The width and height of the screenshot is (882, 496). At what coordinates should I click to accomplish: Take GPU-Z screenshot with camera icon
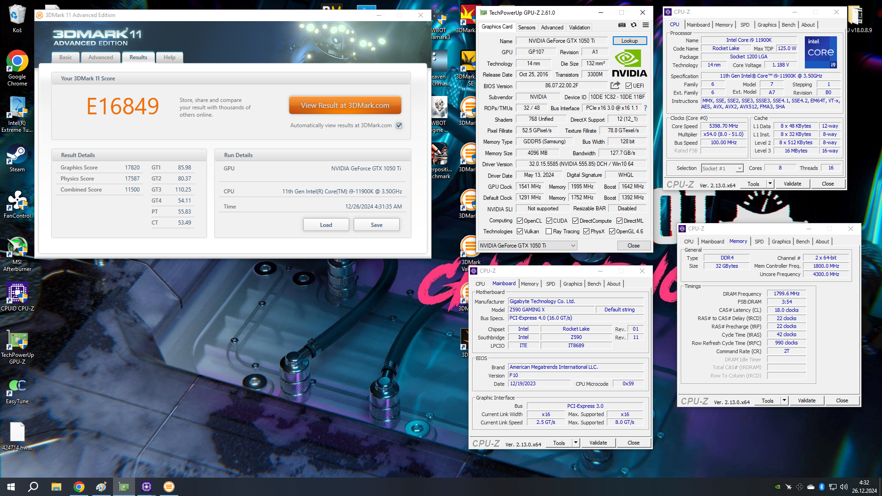(622, 25)
